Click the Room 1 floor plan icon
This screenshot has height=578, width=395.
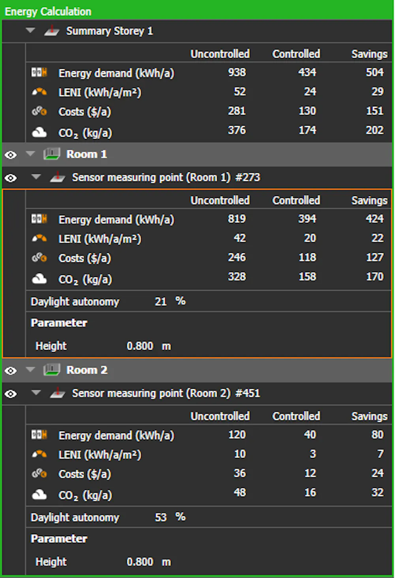click(52, 154)
